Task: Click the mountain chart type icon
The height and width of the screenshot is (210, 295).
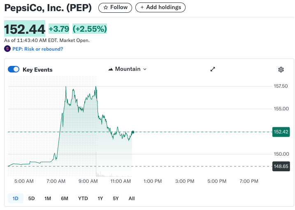Action: (x=111, y=69)
